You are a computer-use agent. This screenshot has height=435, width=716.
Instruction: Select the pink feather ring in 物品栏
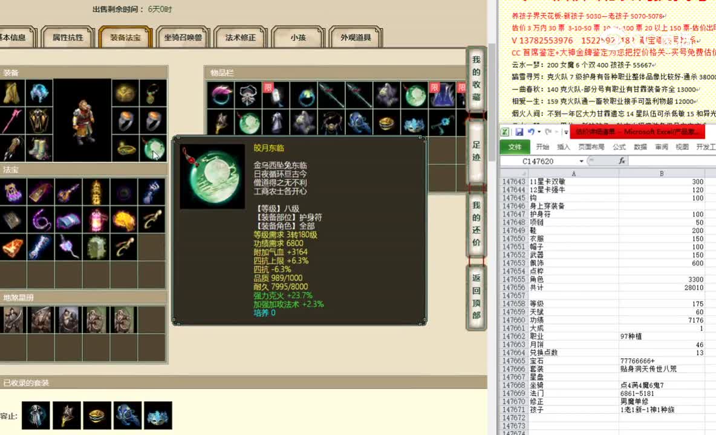tap(221, 95)
